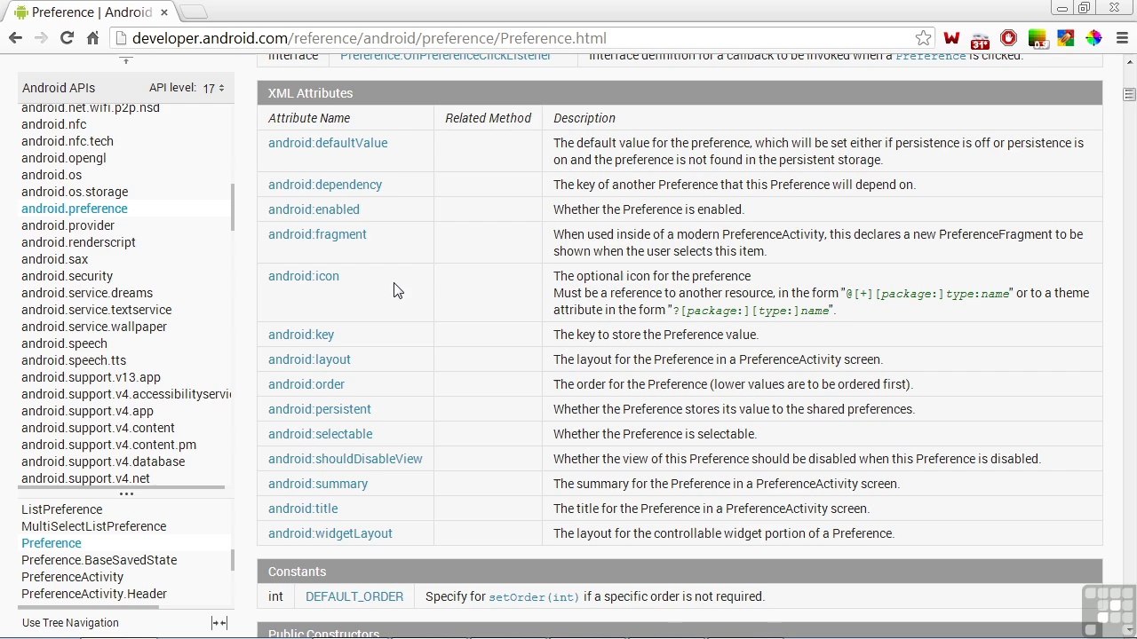Open android:title attribute link
The height and width of the screenshot is (639, 1137).
pyautogui.click(x=303, y=509)
